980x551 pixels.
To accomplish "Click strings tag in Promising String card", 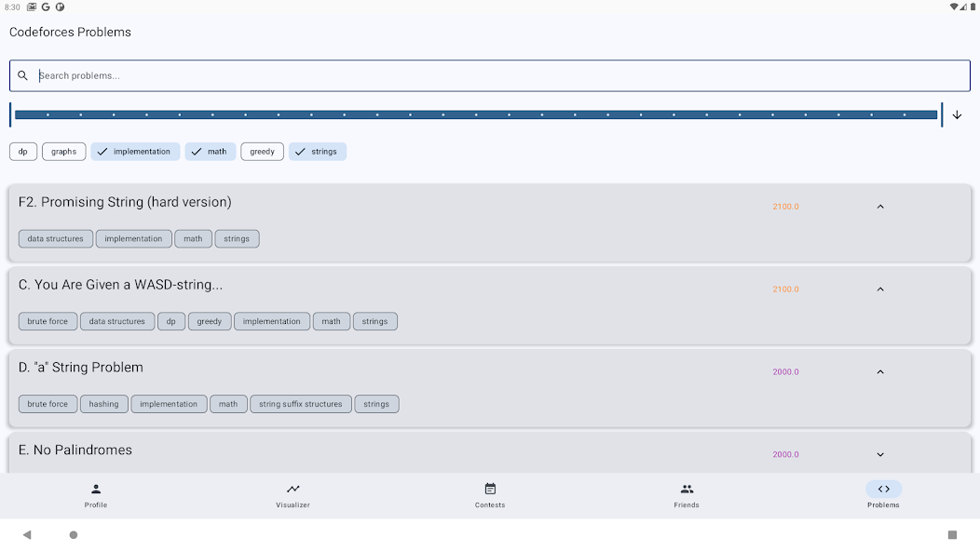I will click(237, 238).
